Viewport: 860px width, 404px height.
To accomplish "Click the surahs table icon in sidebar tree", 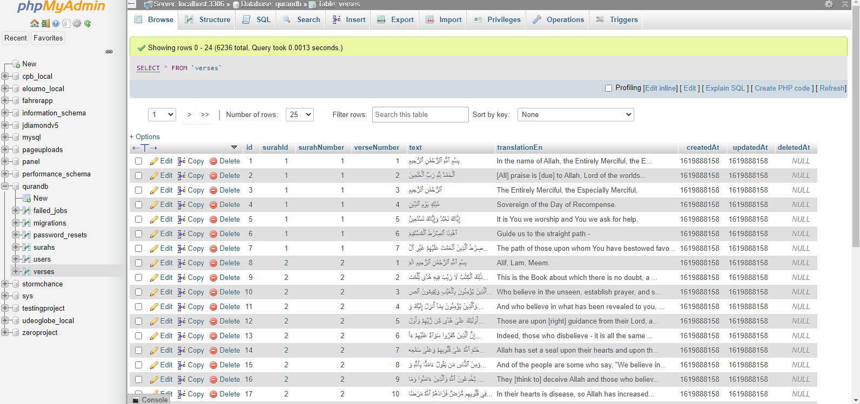I will tap(26, 247).
